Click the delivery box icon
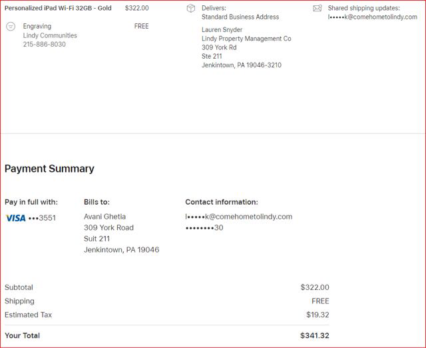 (x=191, y=9)
